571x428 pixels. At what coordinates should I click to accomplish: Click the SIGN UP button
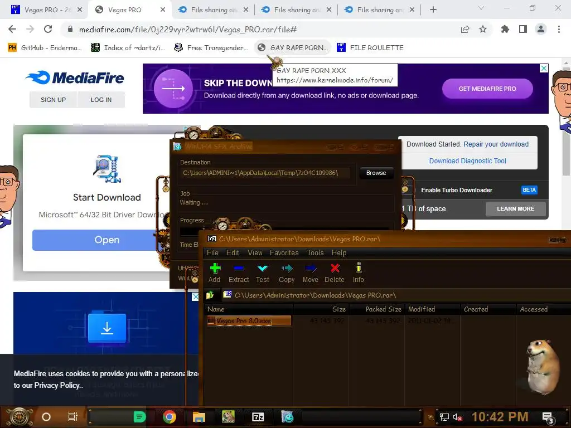coord(53,100)
